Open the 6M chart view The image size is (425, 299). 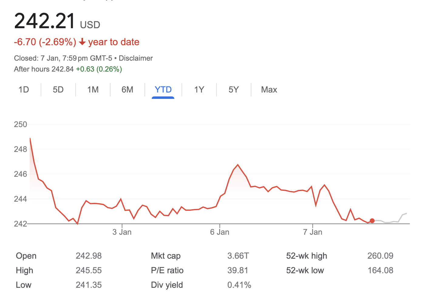[127, 90]
